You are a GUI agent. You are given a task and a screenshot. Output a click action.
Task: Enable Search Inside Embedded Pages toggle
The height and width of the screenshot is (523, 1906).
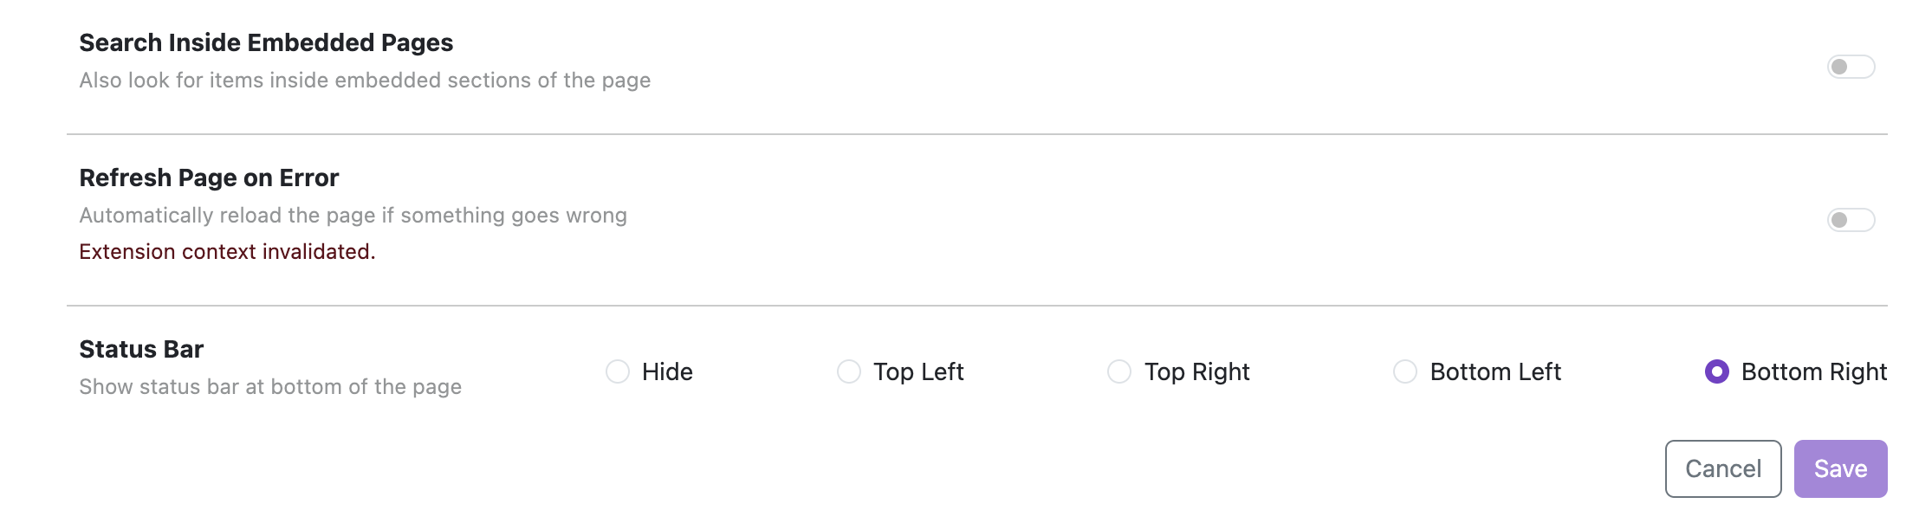(x=1851, y=67)
